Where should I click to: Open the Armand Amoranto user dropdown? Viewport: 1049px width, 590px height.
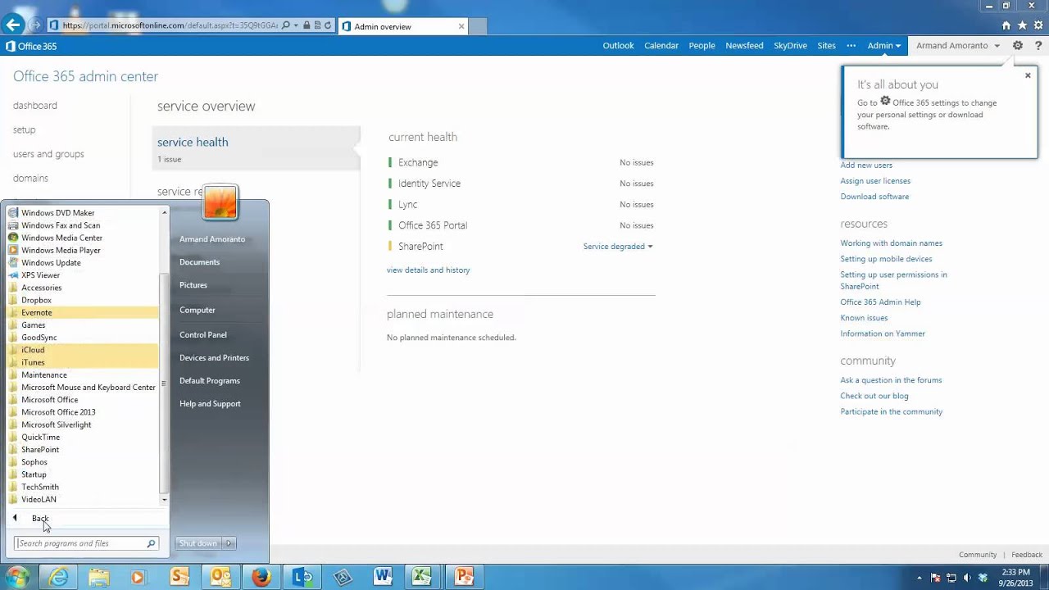(x=958, y=46)
